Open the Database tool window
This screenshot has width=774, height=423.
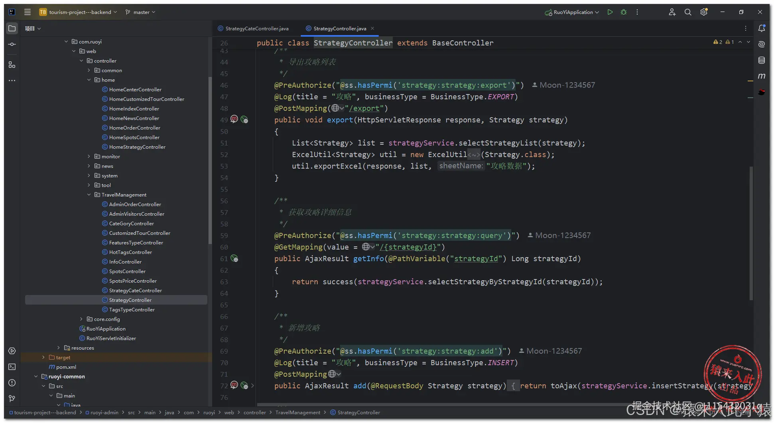tap(762, 60)
